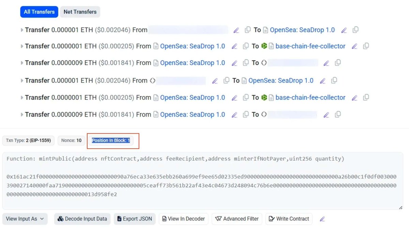
Task: Open OpenSea: SeaDrop 1.0 recipient in fourth row
Action: (x=281, y=81)
